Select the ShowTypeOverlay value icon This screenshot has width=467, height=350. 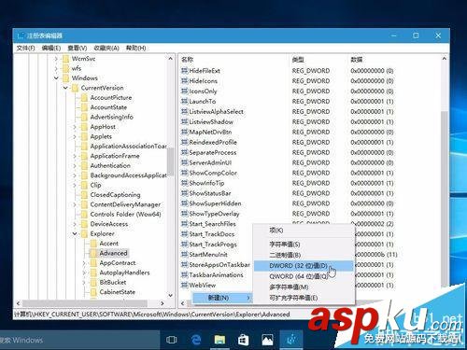point(185,214)
